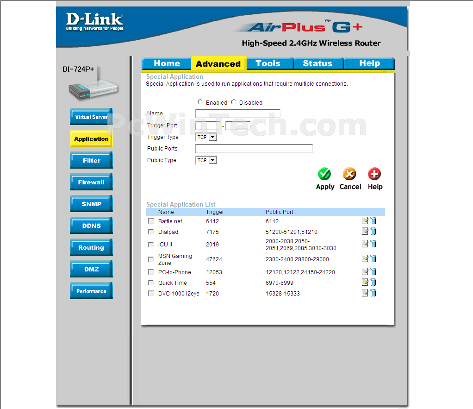Viewport: 473px width, 409px height.
Task: Click the Cancel text label
Action: tap(350, 187)
